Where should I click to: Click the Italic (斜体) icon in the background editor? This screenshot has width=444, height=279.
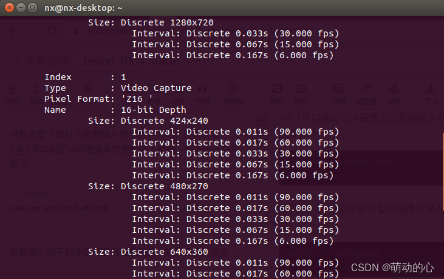click(x=36, y=89)
